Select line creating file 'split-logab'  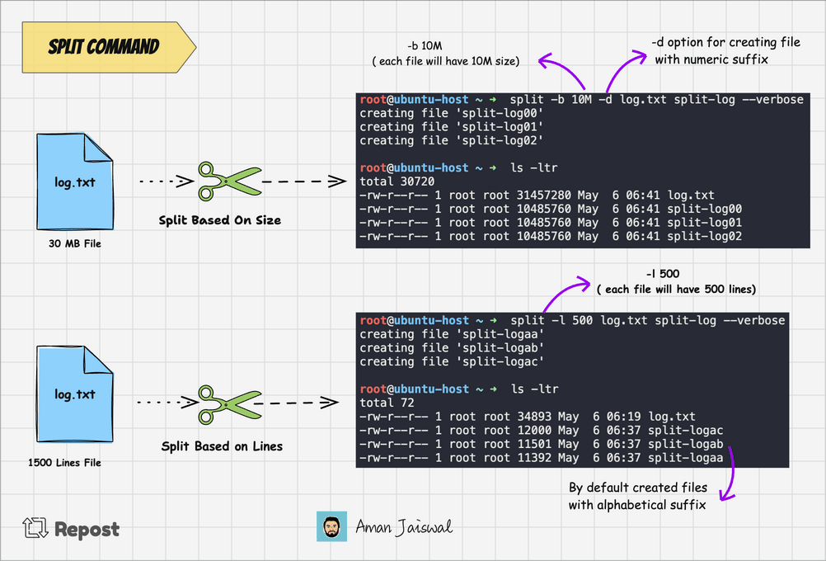coord(452,348)
